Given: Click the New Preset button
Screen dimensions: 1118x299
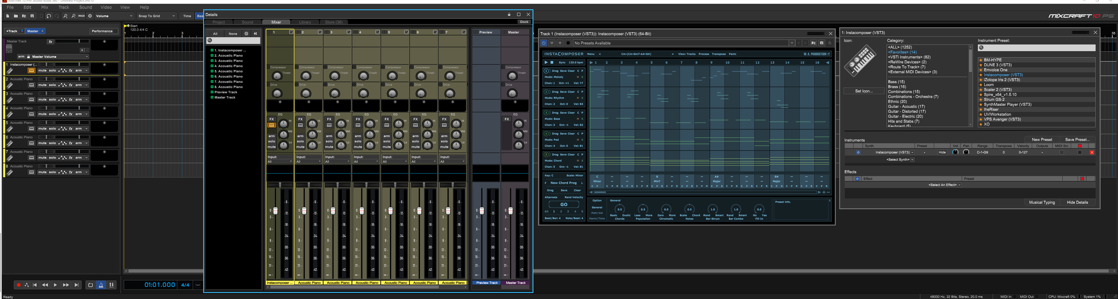Looking at the screenshot, I should click(x=1042, y=140).
